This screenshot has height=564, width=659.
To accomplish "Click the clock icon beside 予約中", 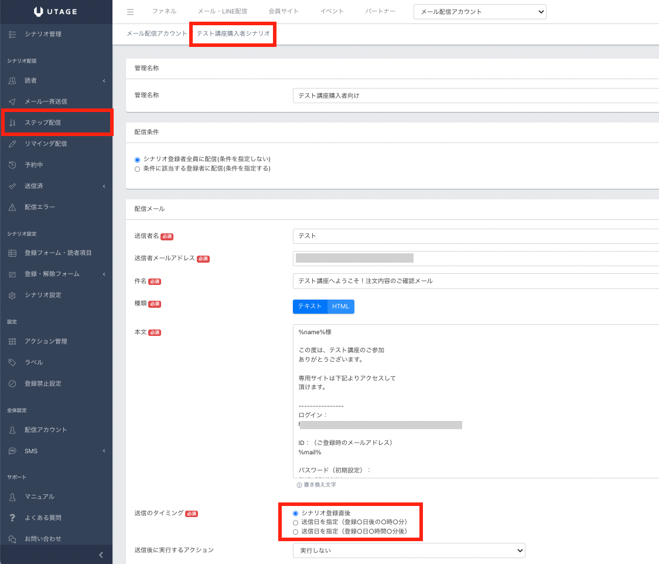I will [x=12, y=165].
